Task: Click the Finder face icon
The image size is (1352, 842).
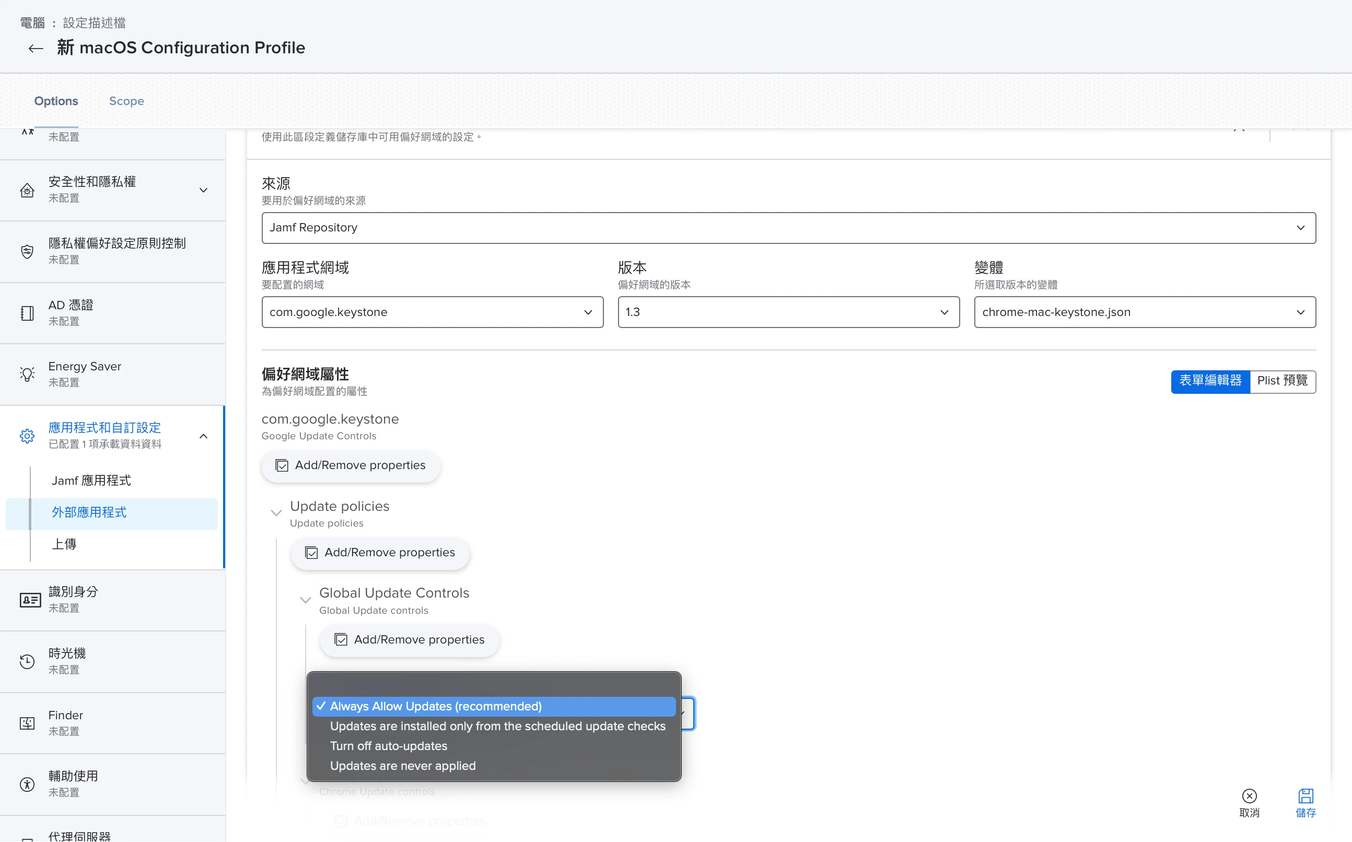Action: point(27,723)
